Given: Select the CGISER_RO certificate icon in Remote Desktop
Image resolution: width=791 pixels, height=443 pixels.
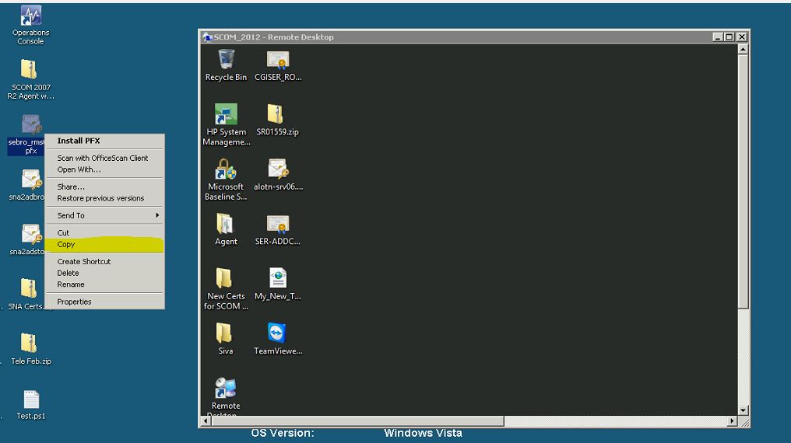Looking at the screenshot, I should pos(278,60).
